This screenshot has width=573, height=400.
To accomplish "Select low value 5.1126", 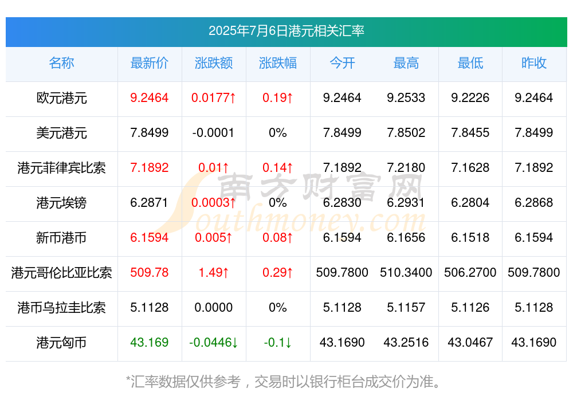I will (470, 307).
